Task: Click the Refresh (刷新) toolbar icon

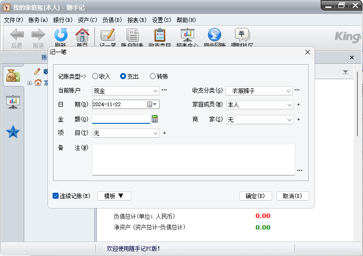Action: click(x=60, y=36)
